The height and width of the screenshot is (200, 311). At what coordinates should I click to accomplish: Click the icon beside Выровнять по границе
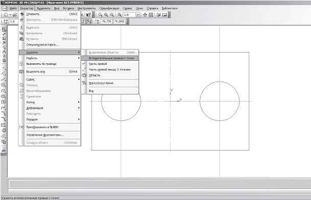tap(21, 64)
